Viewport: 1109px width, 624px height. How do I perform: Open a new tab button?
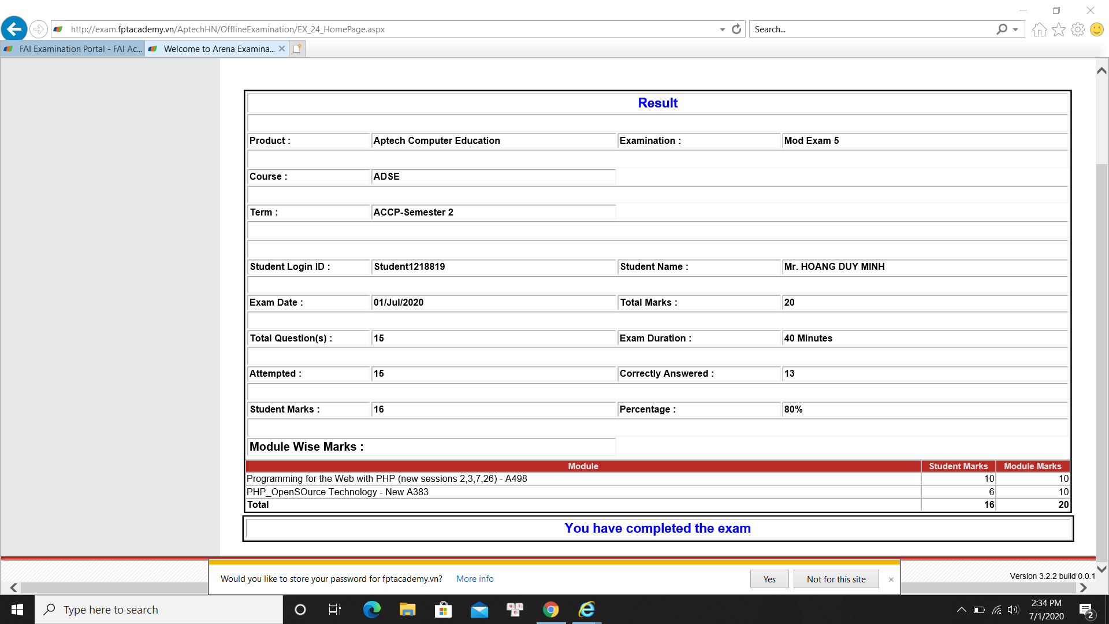297,49
